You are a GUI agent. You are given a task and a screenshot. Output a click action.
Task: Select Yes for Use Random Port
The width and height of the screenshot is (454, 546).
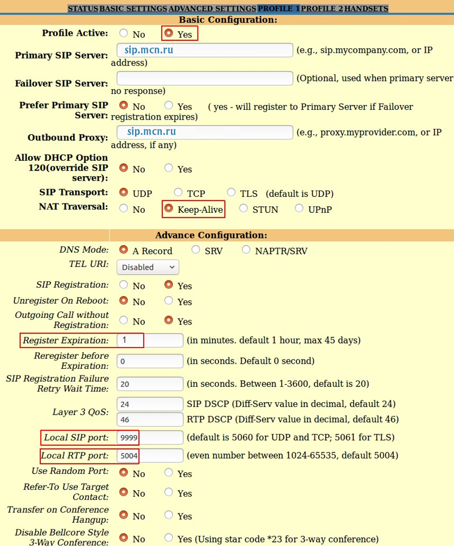(168, 472)
